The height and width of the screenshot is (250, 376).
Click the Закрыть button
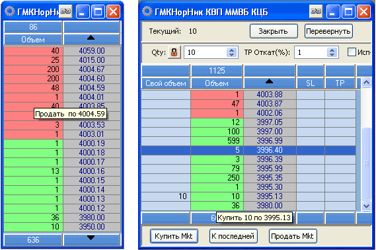pos(274,31)
